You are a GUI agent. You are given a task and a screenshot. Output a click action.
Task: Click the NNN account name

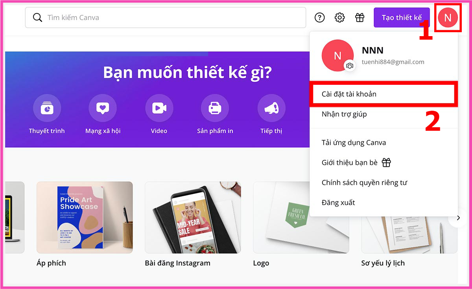[372, 50]
